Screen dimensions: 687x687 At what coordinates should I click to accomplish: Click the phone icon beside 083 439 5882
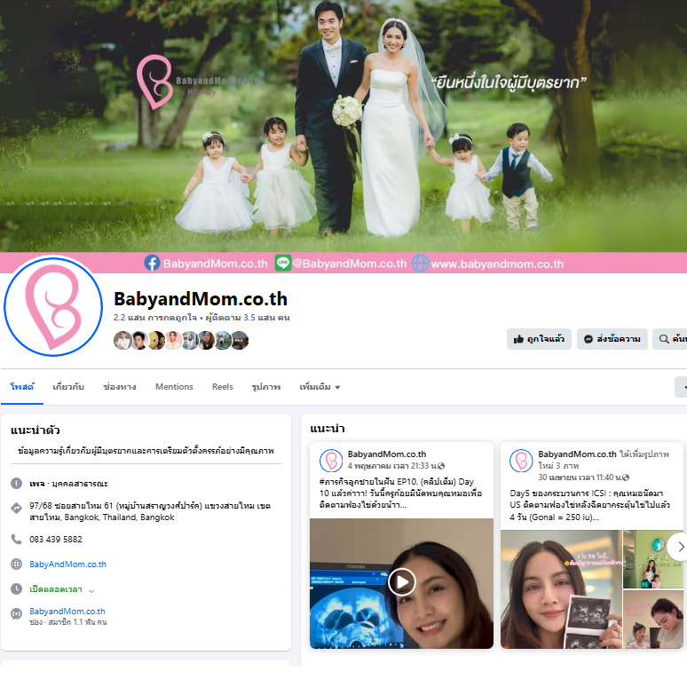coord(16,539)
